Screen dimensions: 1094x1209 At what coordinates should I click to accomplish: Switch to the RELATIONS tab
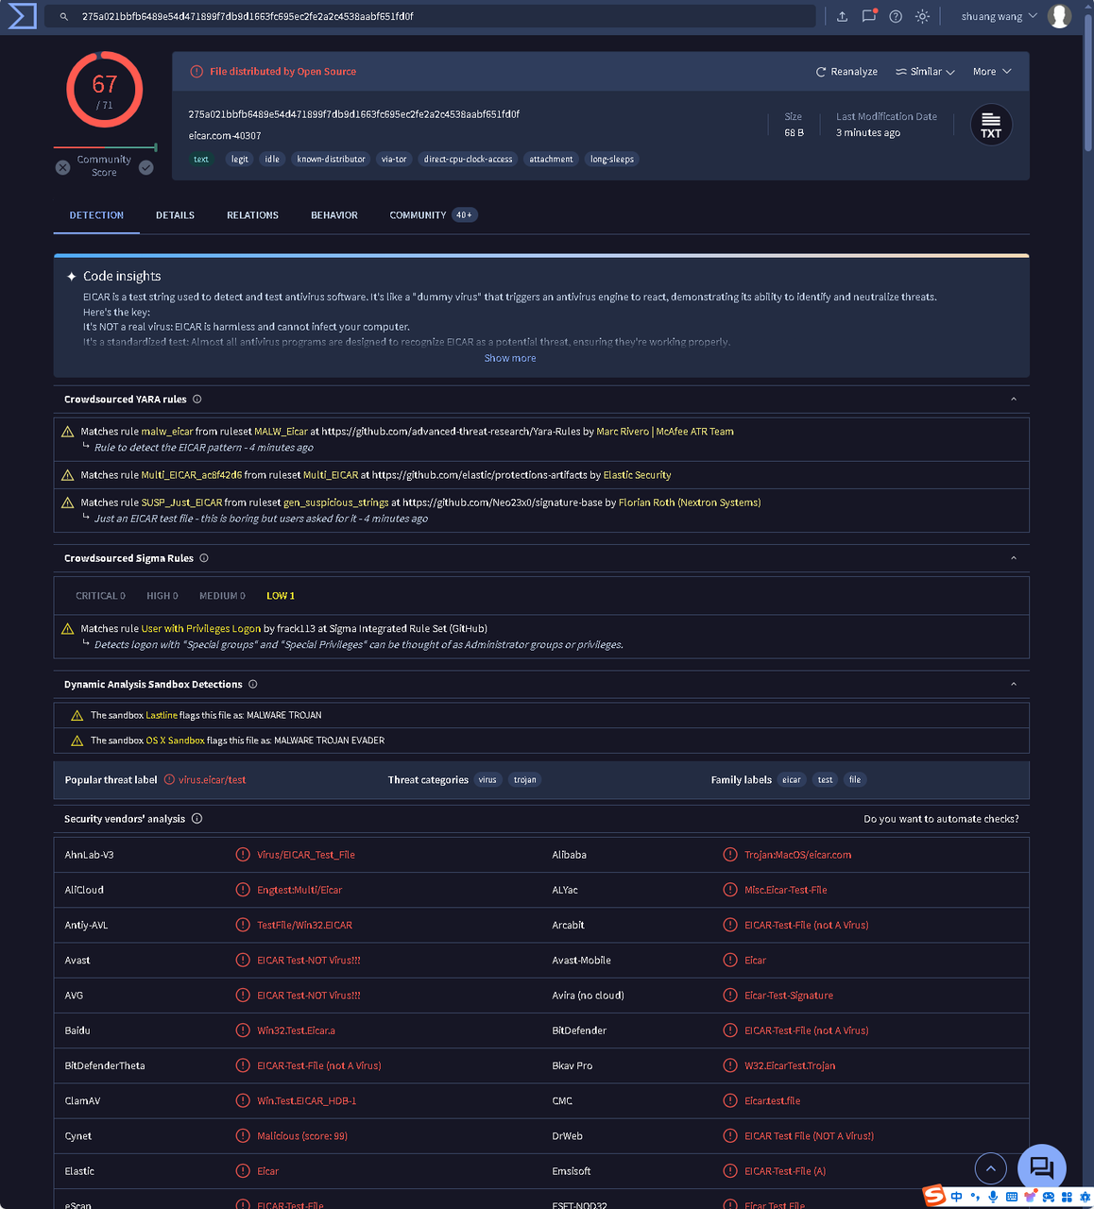pyautogui.click(x=252, y=215)
